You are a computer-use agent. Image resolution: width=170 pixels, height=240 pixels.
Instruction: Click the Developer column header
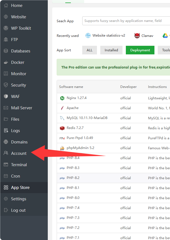(x=128, y=87)
